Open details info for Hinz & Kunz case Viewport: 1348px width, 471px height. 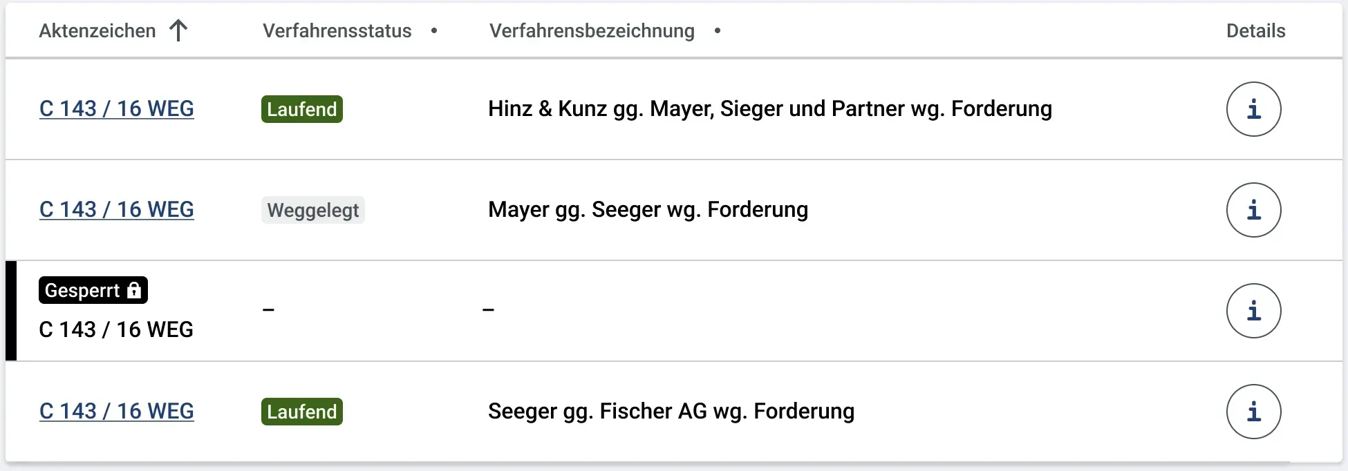click(1253, 109)
